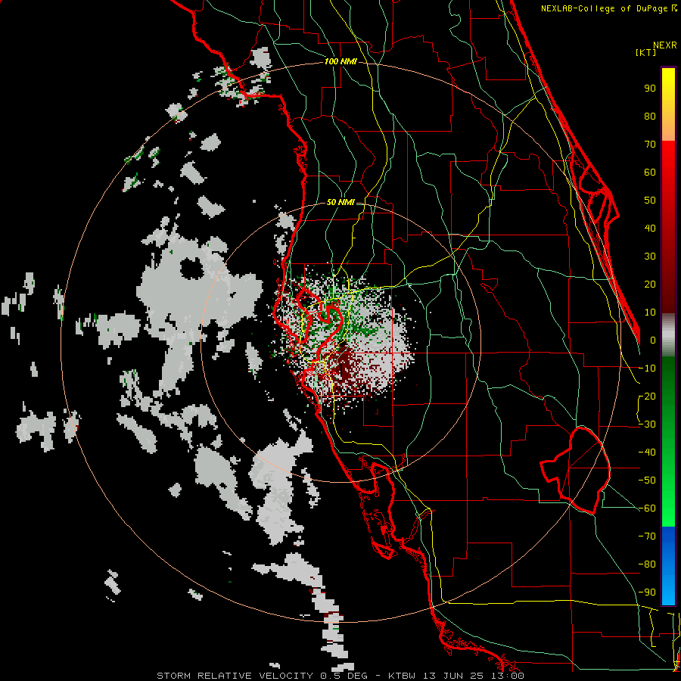This screenshot has height=681, width=681.
Task: Click the -90 scale value
Action: pos(647,592)
